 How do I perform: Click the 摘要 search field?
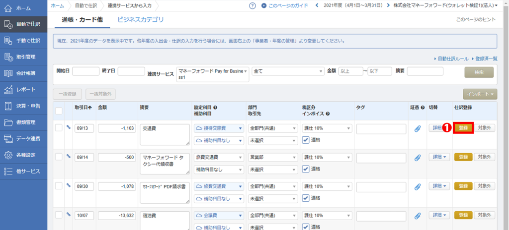point(425,71)
